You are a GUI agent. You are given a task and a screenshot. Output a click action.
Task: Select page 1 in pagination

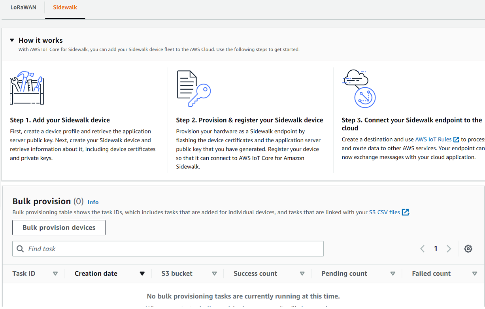click(x=436, y=249)
